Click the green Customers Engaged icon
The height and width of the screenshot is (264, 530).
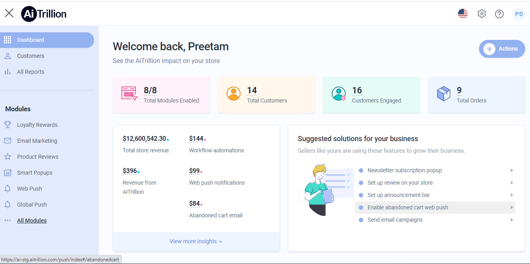tap(339, 93)
